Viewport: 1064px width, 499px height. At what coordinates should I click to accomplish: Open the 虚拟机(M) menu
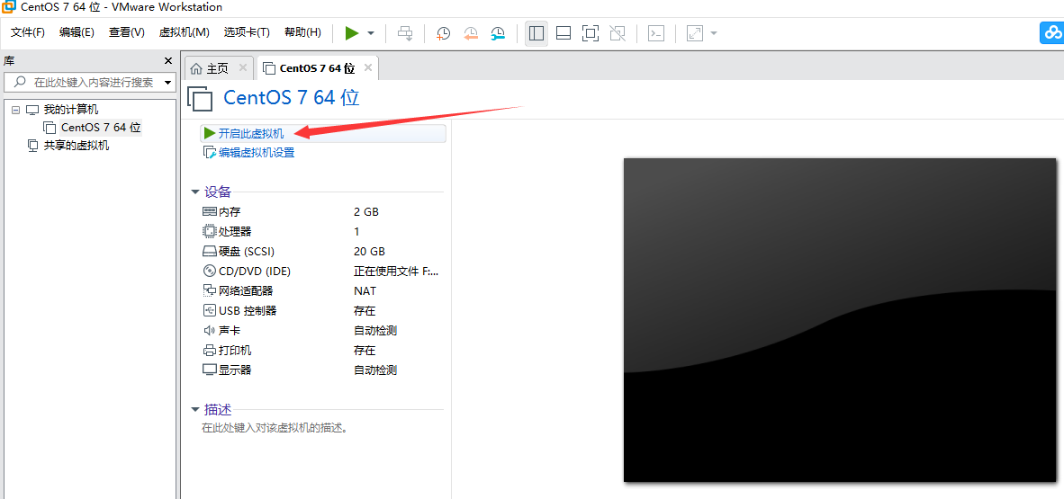[x=184, y=32]
